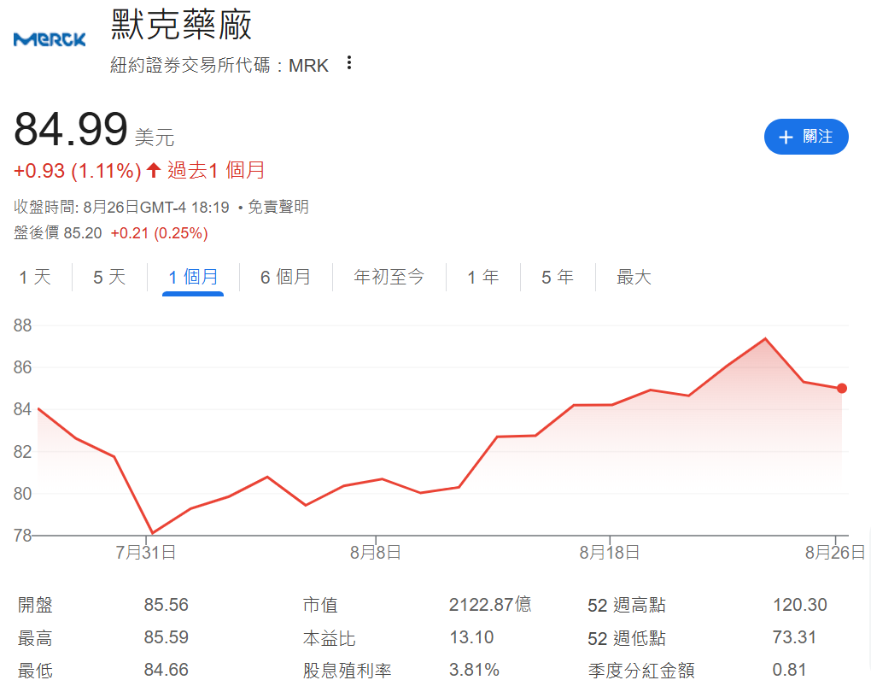Click the 本益比 value 13.10

471,637
